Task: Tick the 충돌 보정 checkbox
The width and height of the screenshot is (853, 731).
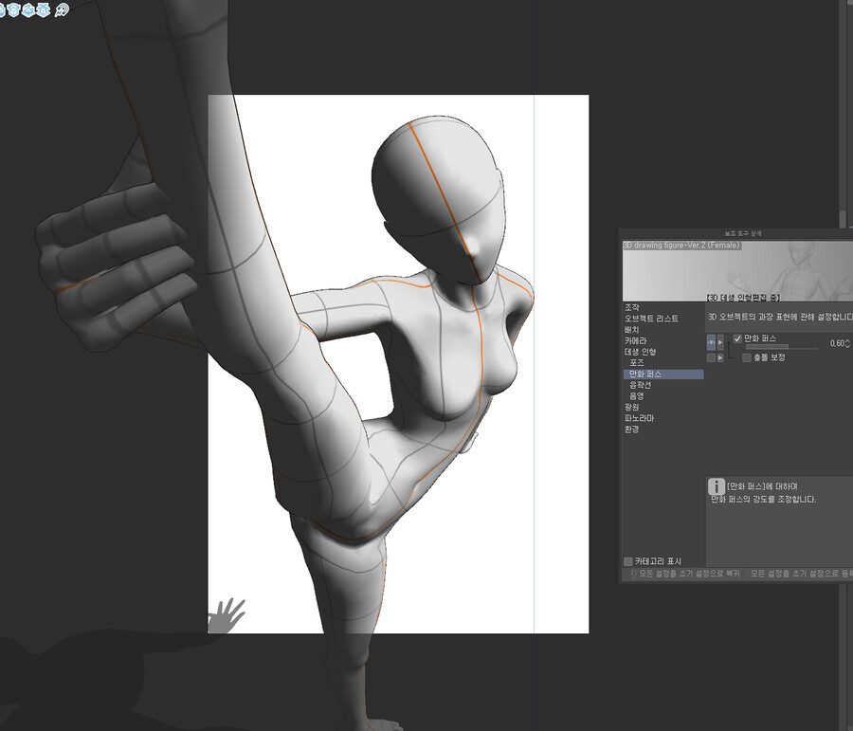Action: 747,357
